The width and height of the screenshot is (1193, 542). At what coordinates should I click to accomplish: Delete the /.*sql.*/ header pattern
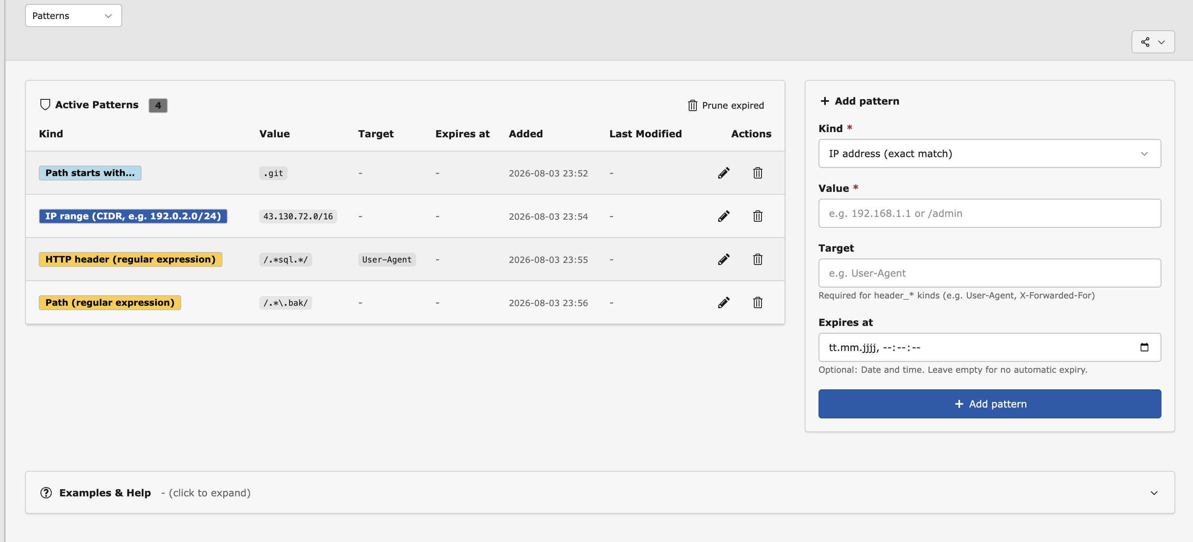(758, 259)
